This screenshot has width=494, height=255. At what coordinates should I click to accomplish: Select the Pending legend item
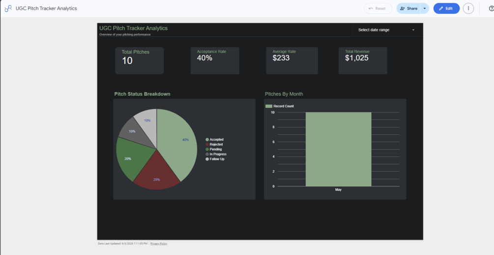214,150
